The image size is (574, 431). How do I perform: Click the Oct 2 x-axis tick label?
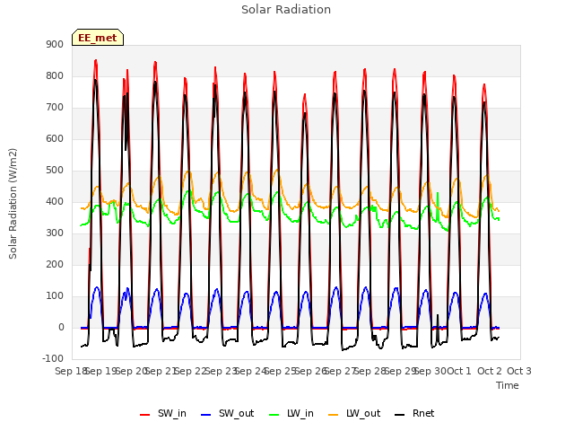[490, 371]
